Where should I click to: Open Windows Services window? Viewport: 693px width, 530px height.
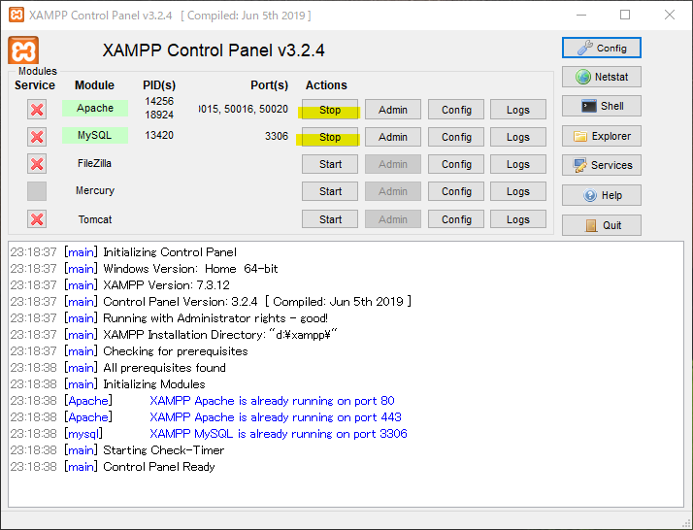pos(602,165)
